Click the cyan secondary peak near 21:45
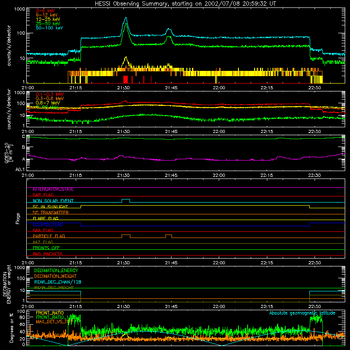Viewport: 350px width, 350px height. 169,29
